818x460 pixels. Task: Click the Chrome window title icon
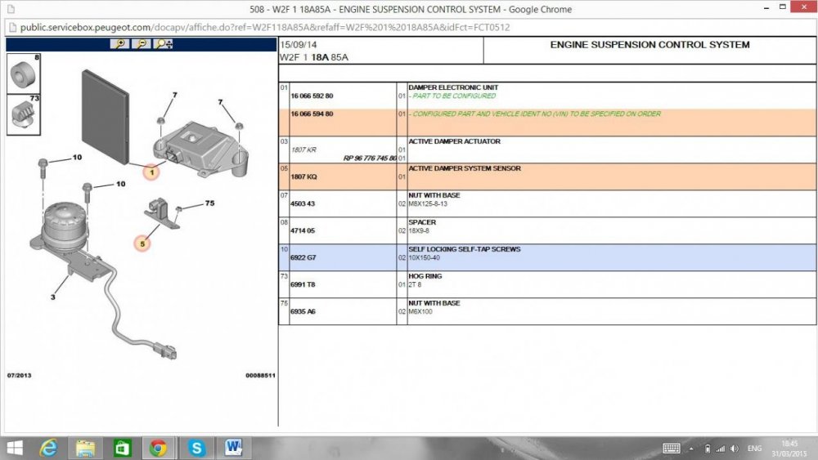coord(11,9)
